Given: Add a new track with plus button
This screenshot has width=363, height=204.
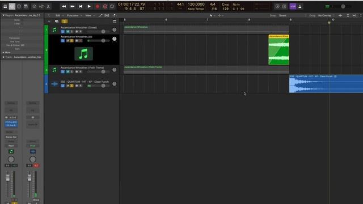Looking at the screenshot, I should click(x=49, y=22).
